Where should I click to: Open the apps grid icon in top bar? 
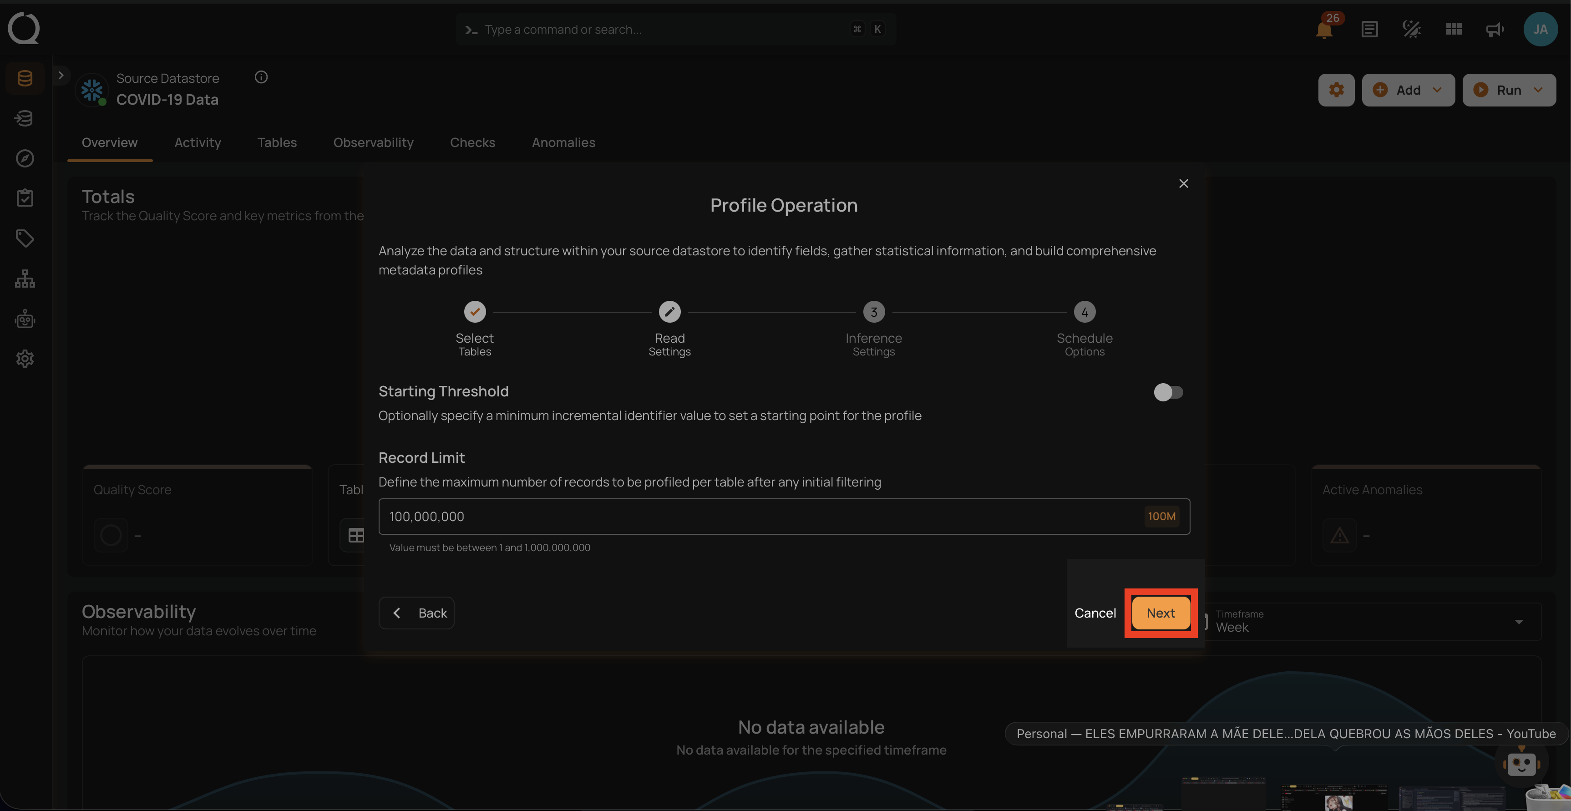pos(1453,29)
